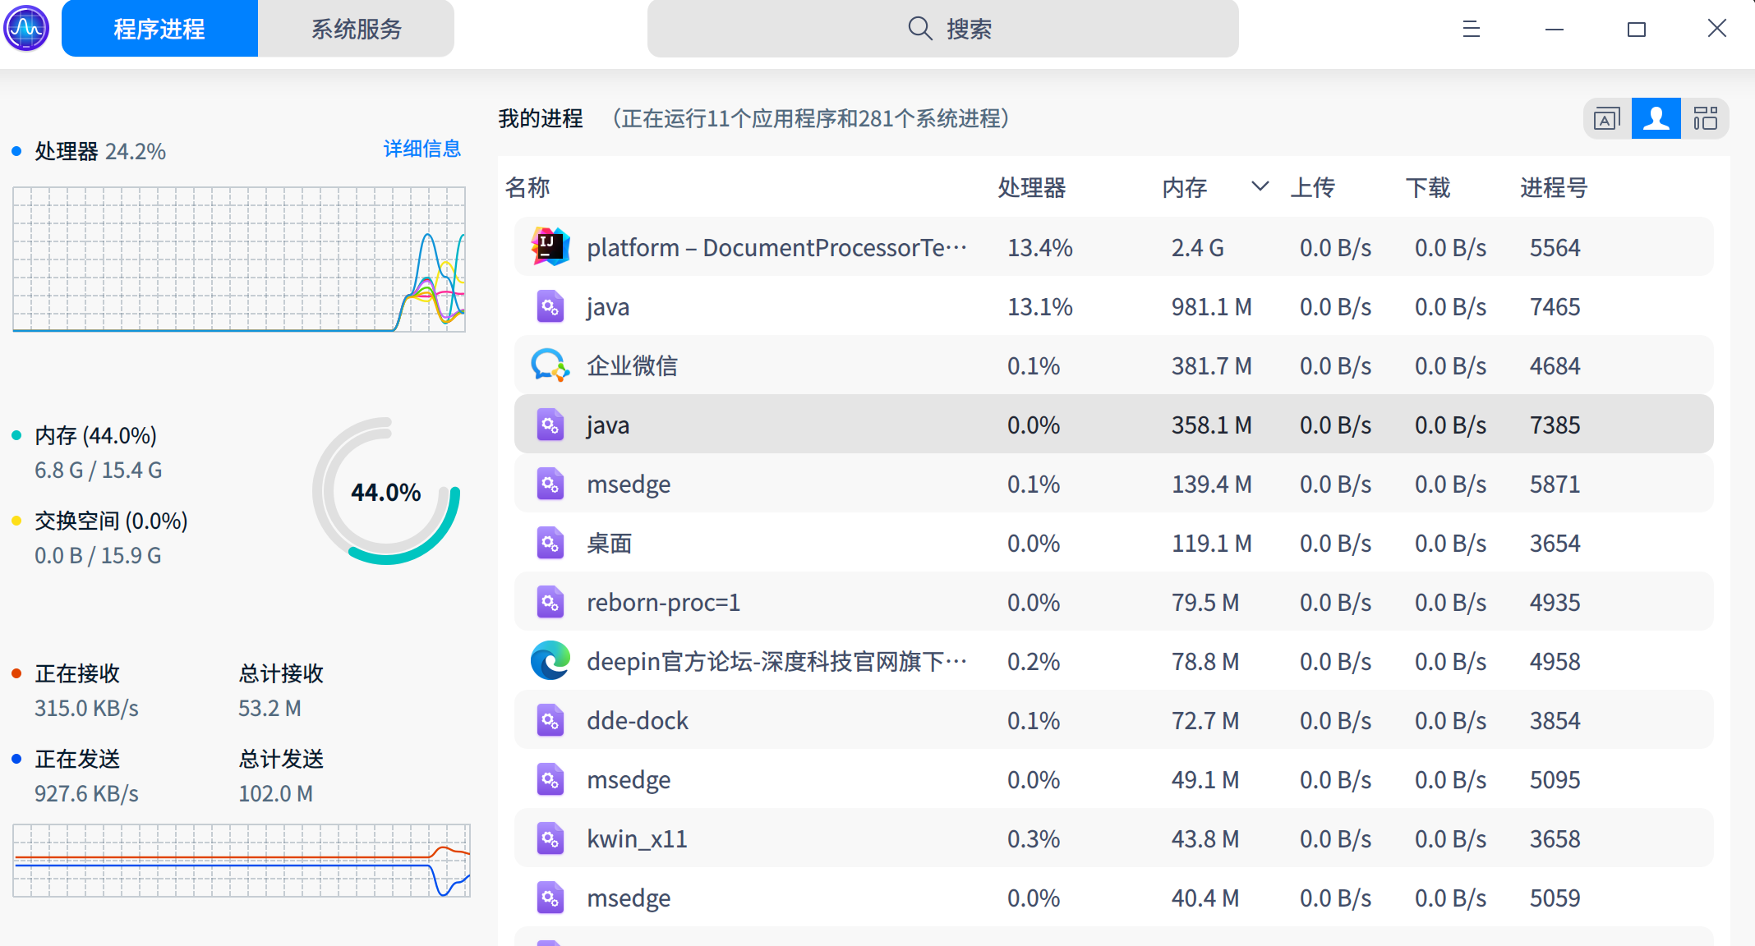Click the 企业微信 process icon

tap(550, 365)
